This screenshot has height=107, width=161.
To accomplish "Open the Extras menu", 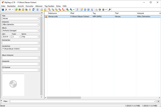I will pos(58,6).
